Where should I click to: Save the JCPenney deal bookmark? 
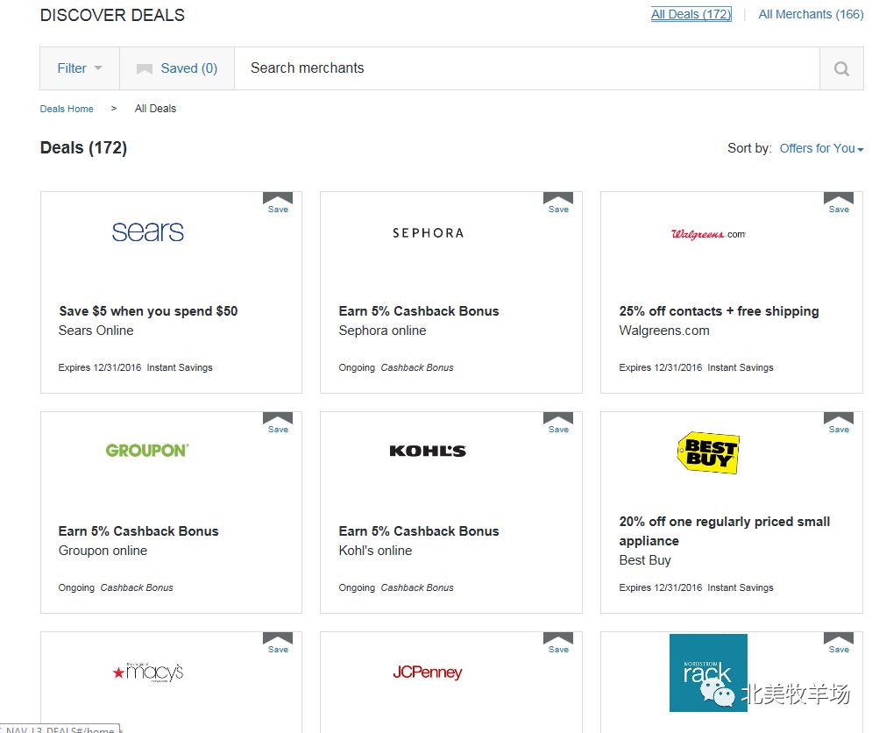[558, 643]
